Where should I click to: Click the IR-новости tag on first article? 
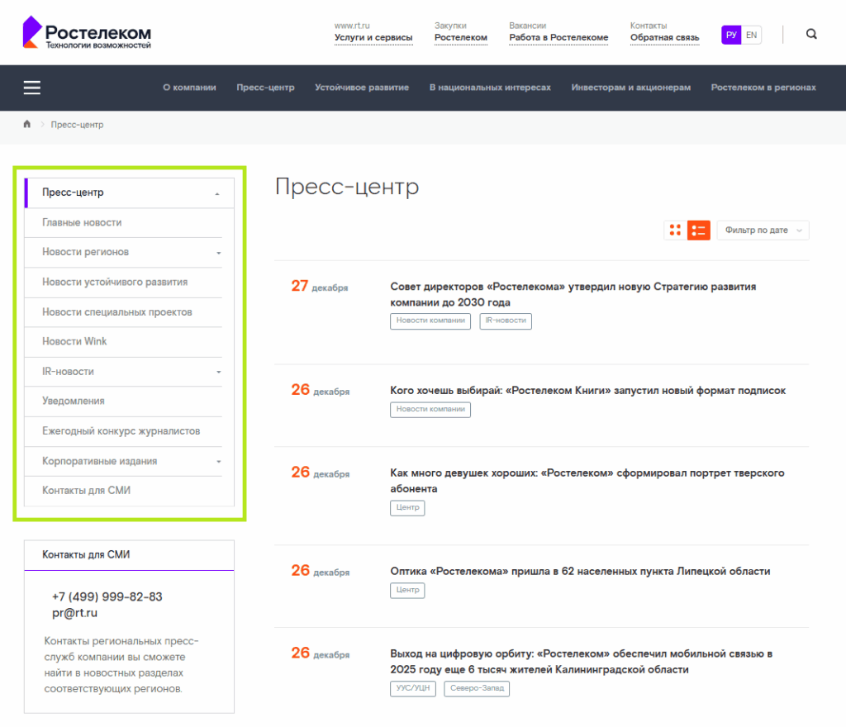coord(506,321)
